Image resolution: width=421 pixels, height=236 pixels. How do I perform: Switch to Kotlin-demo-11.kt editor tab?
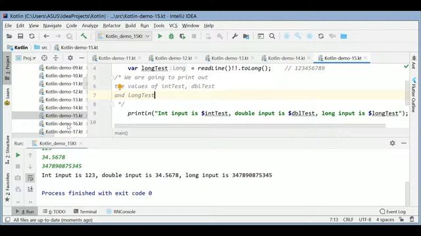(x=117, y=58)
